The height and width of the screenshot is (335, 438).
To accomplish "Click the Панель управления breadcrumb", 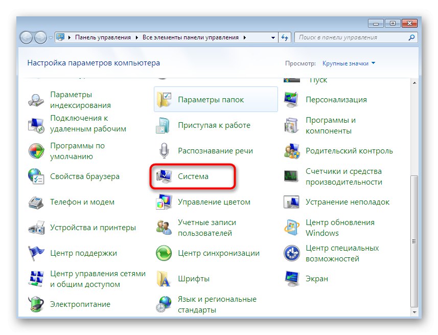I will tap(103, 37).
